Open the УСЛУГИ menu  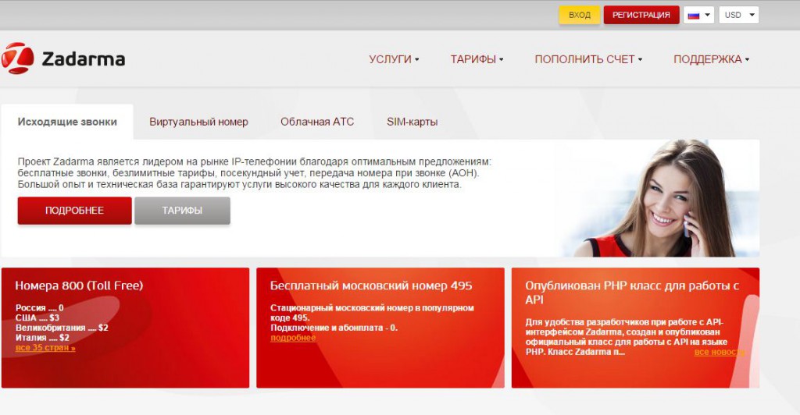pos(394,59)
